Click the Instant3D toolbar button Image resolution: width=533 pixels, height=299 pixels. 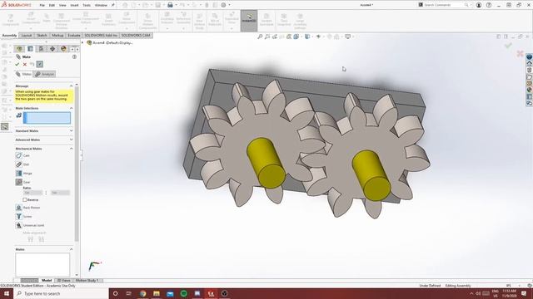pyautogui.click(x=249, y=20)
